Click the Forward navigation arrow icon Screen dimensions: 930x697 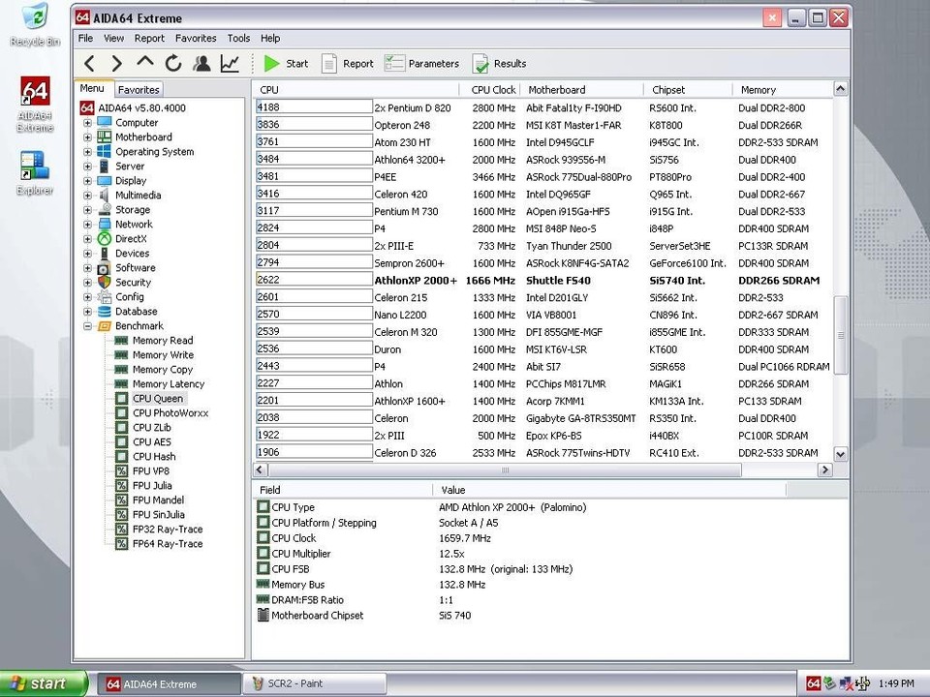117,64
